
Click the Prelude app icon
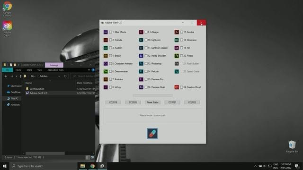tap(141, 71)
